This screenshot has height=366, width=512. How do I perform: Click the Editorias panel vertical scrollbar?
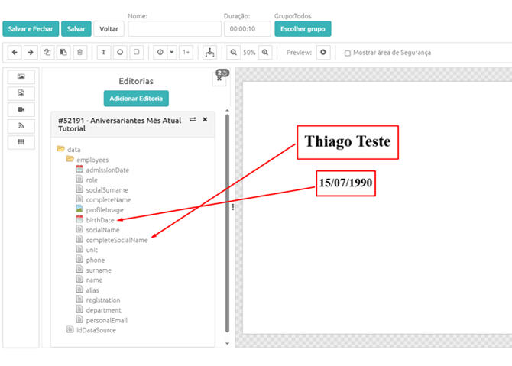(x=227, y=225)
